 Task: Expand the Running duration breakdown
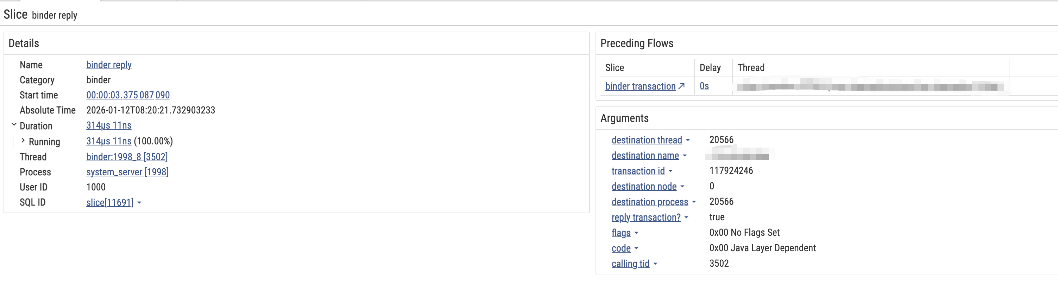(23, 141)
